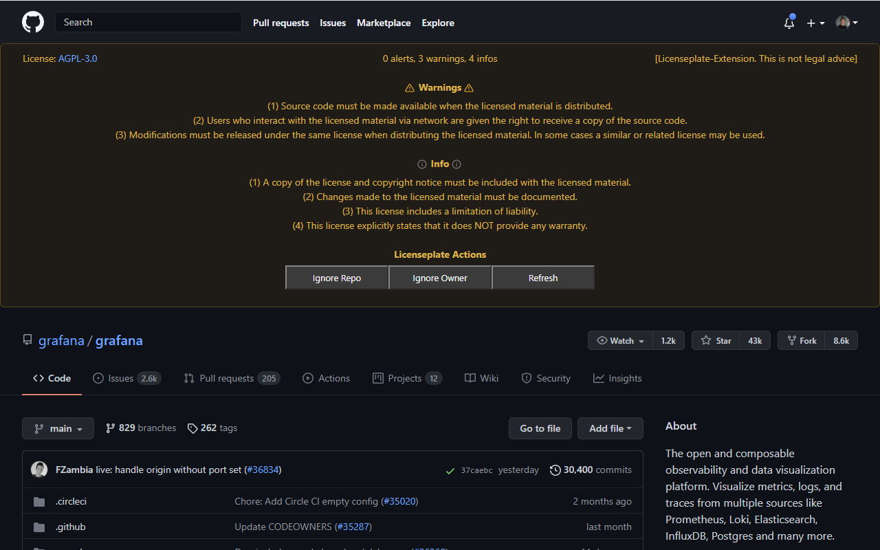Switch to the Actions tab
Screen dimensions: 880x550
tap(327, 378)
